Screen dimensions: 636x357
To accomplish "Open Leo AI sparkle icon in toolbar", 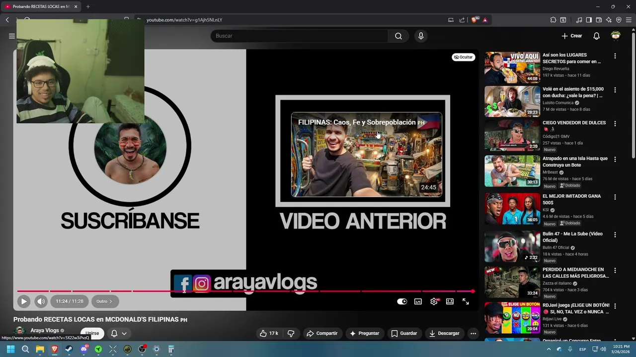I will click(609, 20).
